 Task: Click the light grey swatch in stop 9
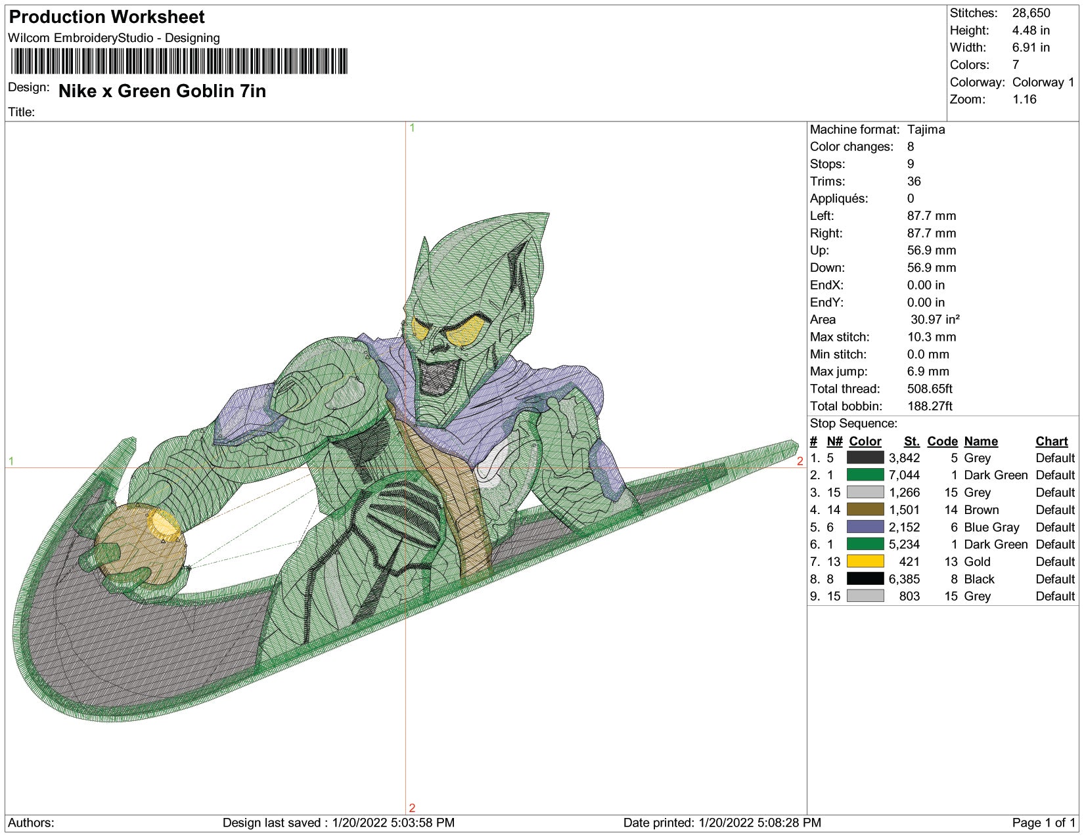865,595
